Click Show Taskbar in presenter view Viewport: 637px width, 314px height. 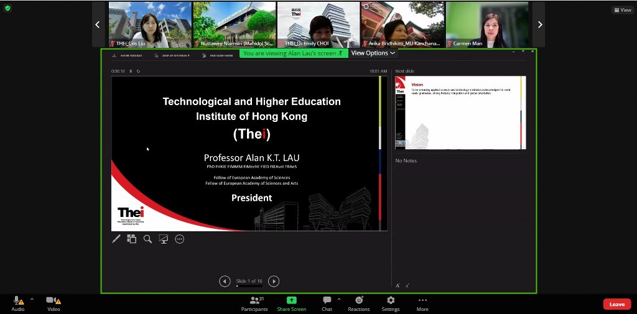(x=128, y=56)
